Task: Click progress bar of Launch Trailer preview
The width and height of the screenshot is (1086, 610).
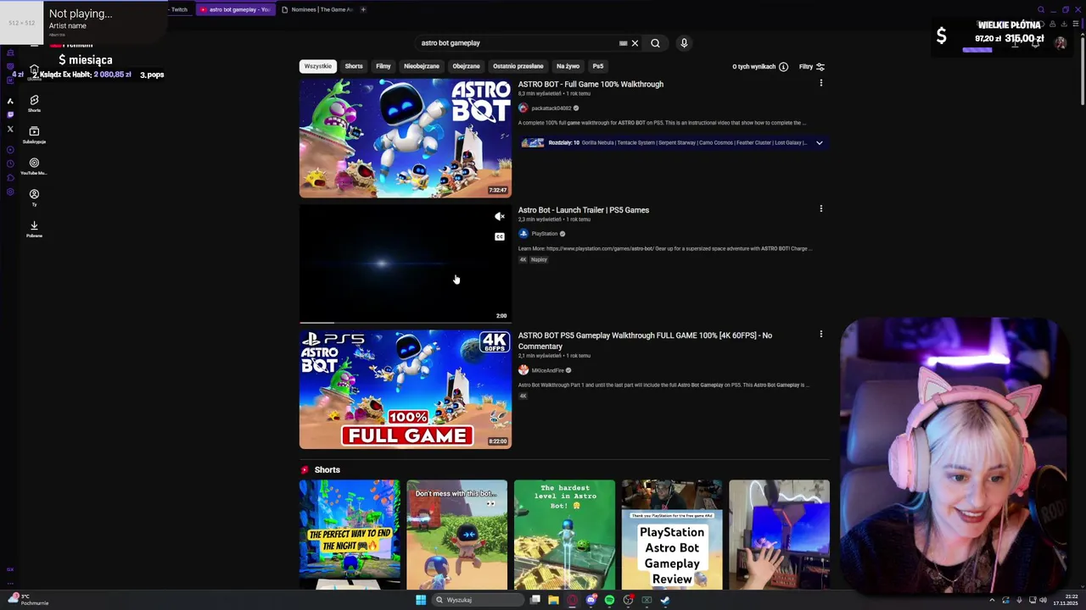Action: pyautogui.click(x=406, y=322)
